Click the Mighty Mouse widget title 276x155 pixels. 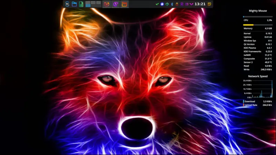[x=258, y=11]
